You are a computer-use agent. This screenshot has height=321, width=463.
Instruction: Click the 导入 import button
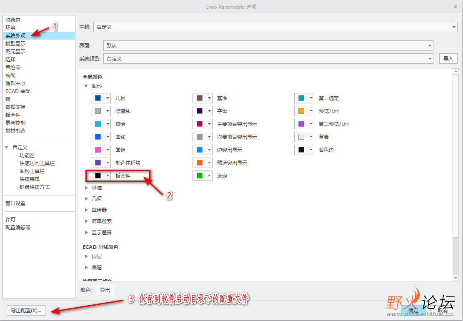pos(448,58)
